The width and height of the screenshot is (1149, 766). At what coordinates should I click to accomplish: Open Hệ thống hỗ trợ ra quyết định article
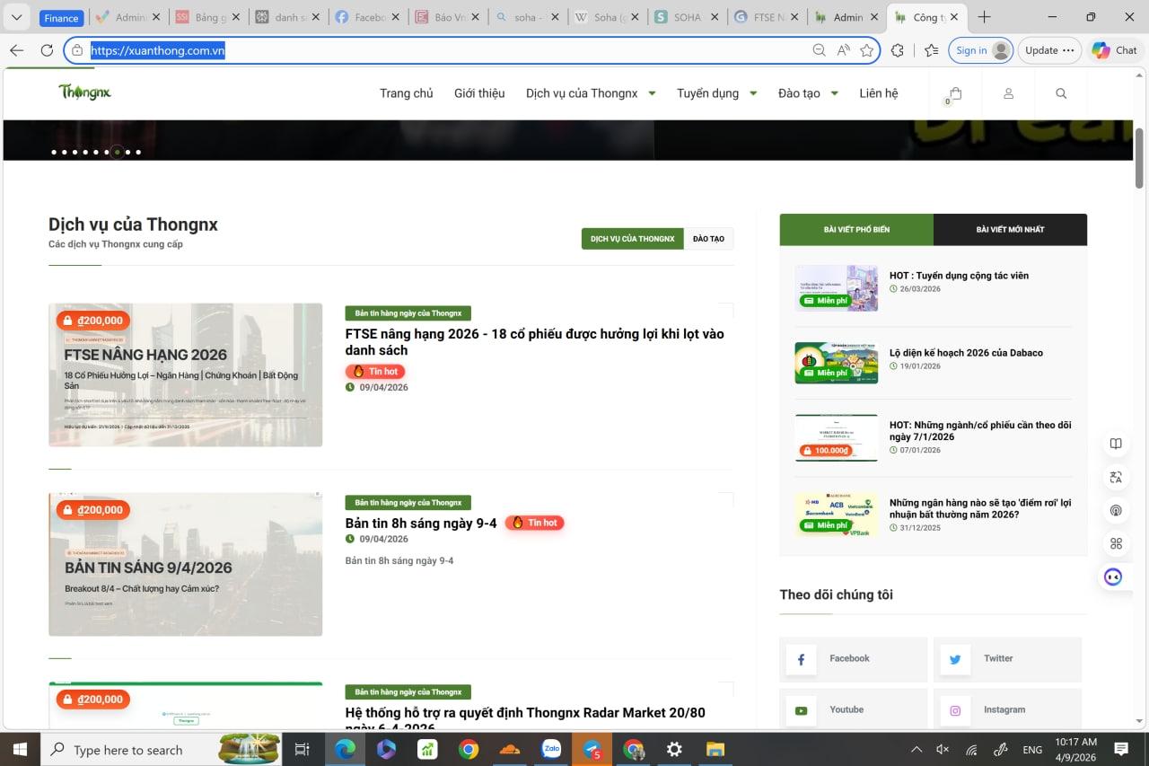(525, 719)
